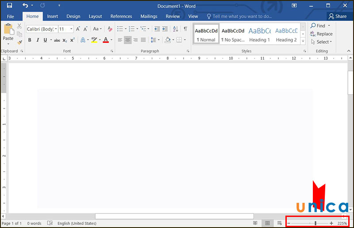Screen dimensions: 354x228
Task: Switch to the Mailings tab
Action: tap(149, 16)
